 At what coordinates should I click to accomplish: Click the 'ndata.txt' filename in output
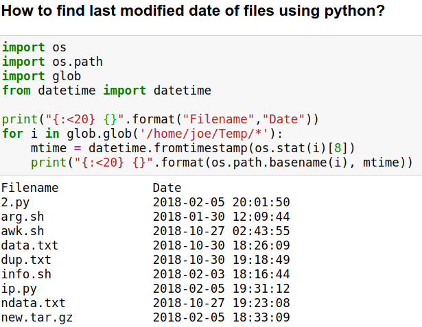point(34,303)
